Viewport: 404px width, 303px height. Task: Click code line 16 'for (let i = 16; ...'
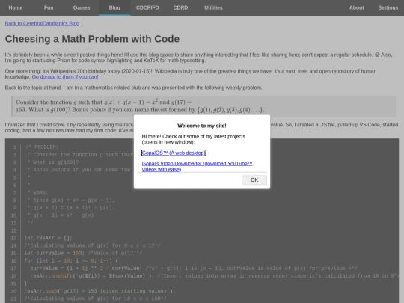[71, 261]
